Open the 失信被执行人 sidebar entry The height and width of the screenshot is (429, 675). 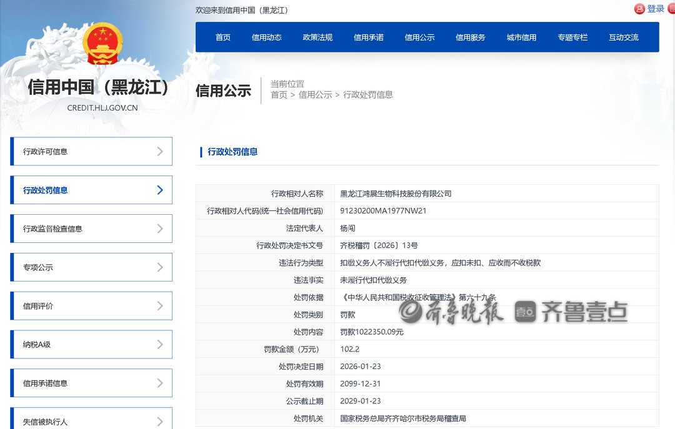point(91,421)
